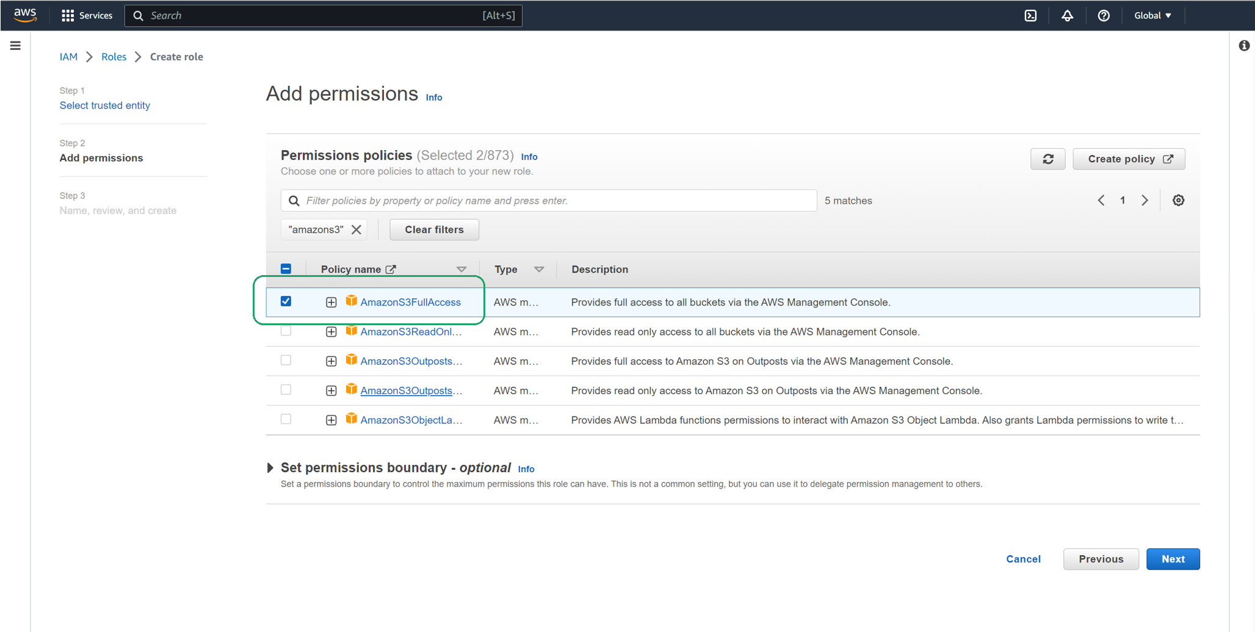Open AmazonS3FullAccess policy link
Viewport: 1255px width, 632px height.
(x=410, y=302)
